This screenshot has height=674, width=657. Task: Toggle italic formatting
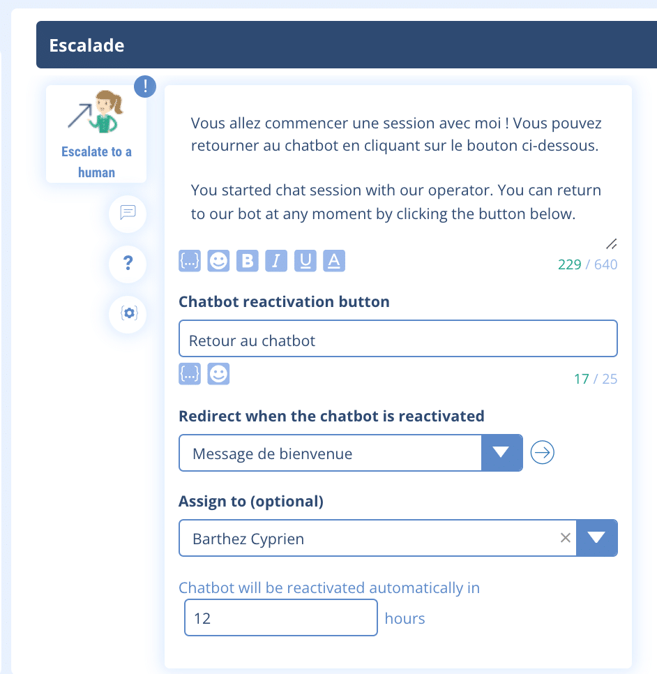coord(276,261)
